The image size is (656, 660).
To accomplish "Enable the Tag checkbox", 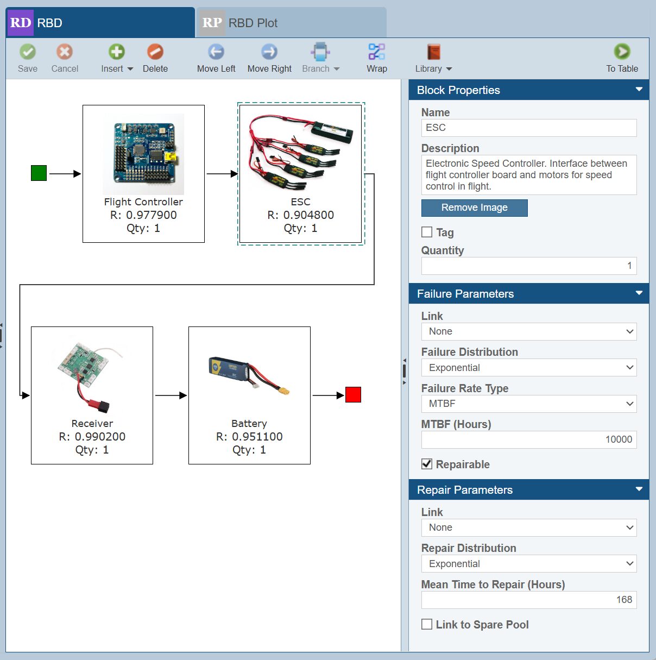I will pos(427,232).
